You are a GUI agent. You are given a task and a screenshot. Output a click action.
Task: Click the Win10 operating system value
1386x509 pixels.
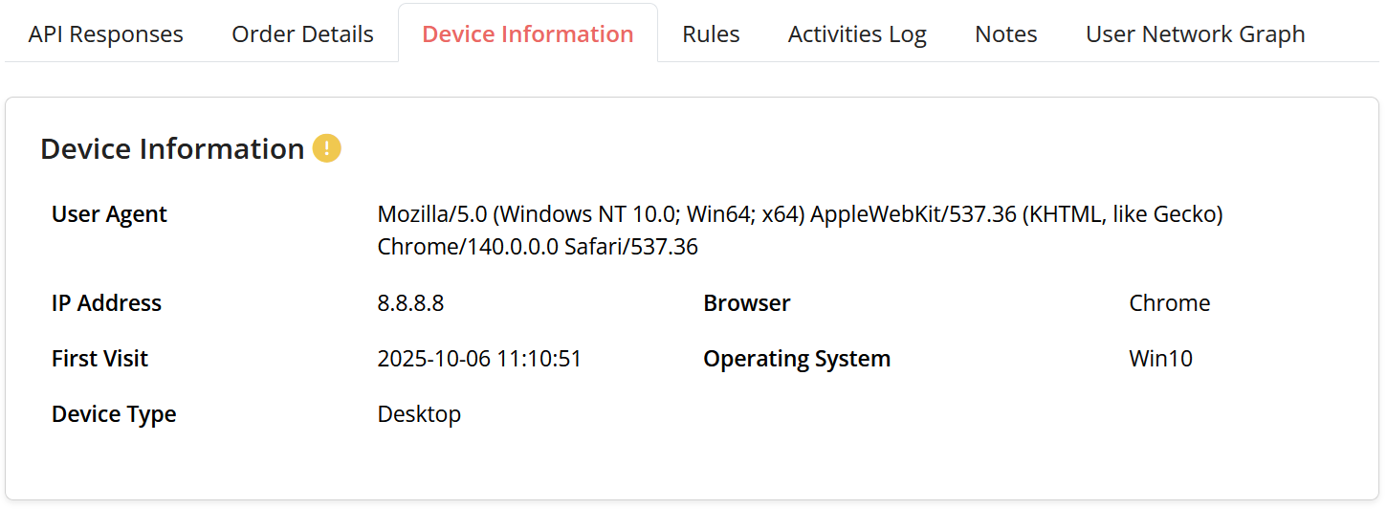click(1160, 359)
